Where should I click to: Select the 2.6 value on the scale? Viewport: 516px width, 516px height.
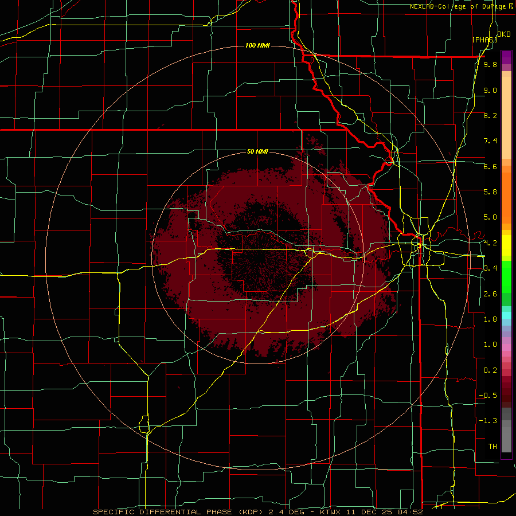tap(490, 294)
